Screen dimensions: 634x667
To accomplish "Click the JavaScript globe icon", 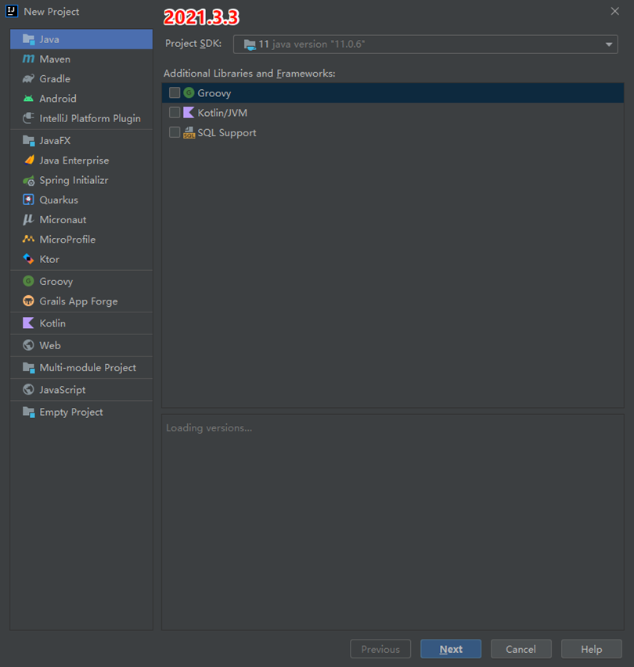I will [x=28, y=389].
